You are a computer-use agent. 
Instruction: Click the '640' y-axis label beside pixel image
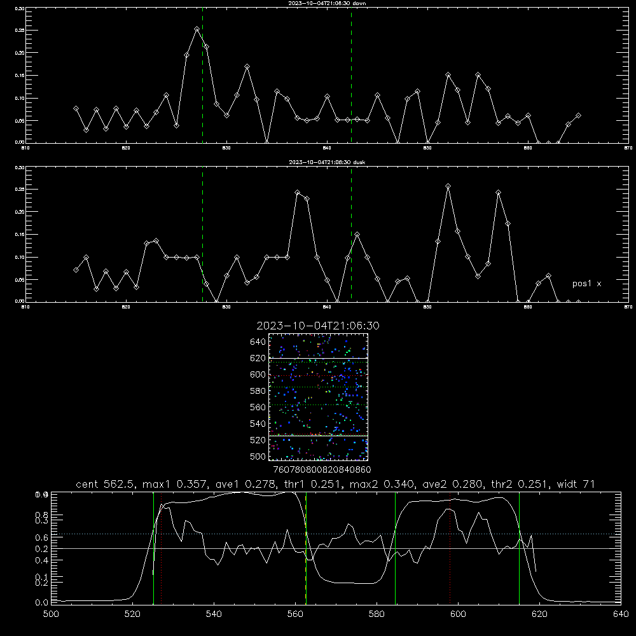click(x=258, y=342)
